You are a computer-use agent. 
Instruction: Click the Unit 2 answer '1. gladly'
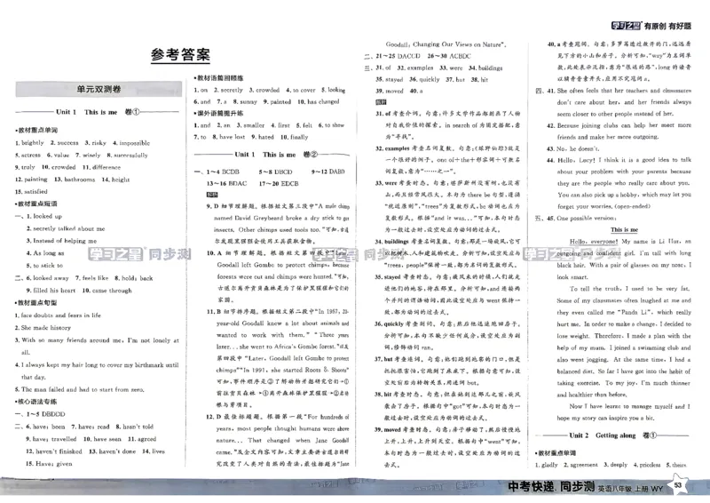(547, 465)
